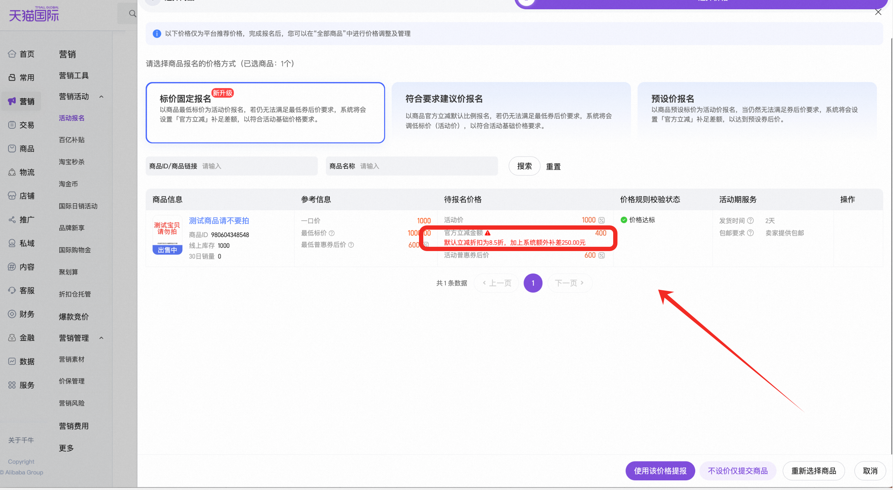Click 使用该价格提报 submit button

pyautogui.click(x=660, y=471)
